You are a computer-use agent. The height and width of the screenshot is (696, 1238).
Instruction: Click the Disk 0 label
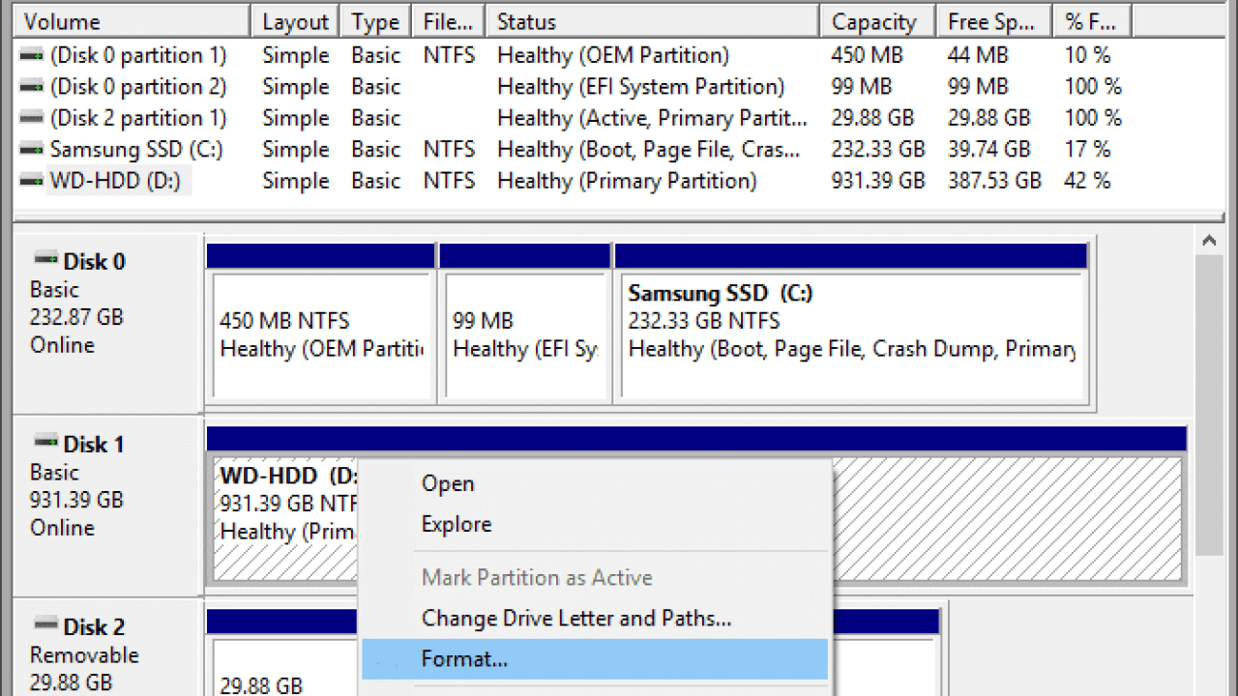94,261
